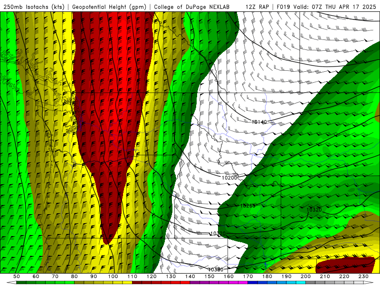The height and width of the screenshot is (285, 380).
Task: Click the 90 knot color scale label
Action: [x=94, y=276]
